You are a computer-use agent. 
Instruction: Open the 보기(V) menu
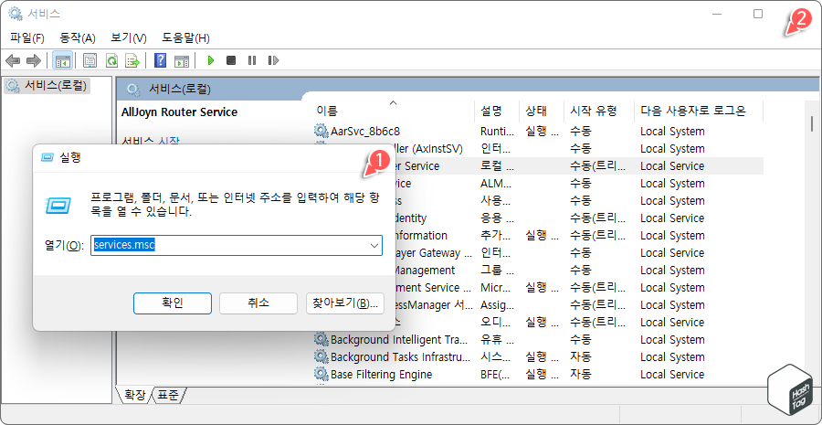(x=129, y=37)
